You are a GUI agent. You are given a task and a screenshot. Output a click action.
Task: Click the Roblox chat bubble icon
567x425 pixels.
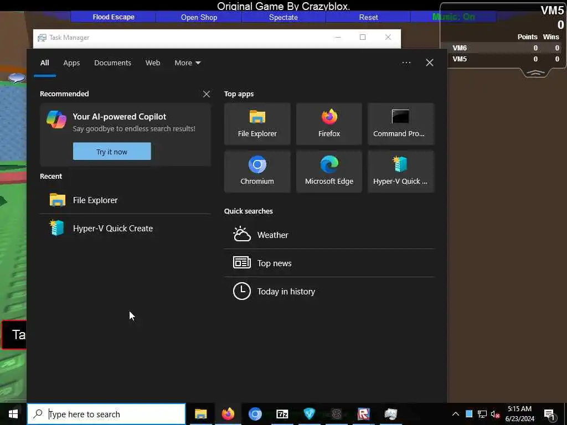pyautogui.click(x=17, y=77)
